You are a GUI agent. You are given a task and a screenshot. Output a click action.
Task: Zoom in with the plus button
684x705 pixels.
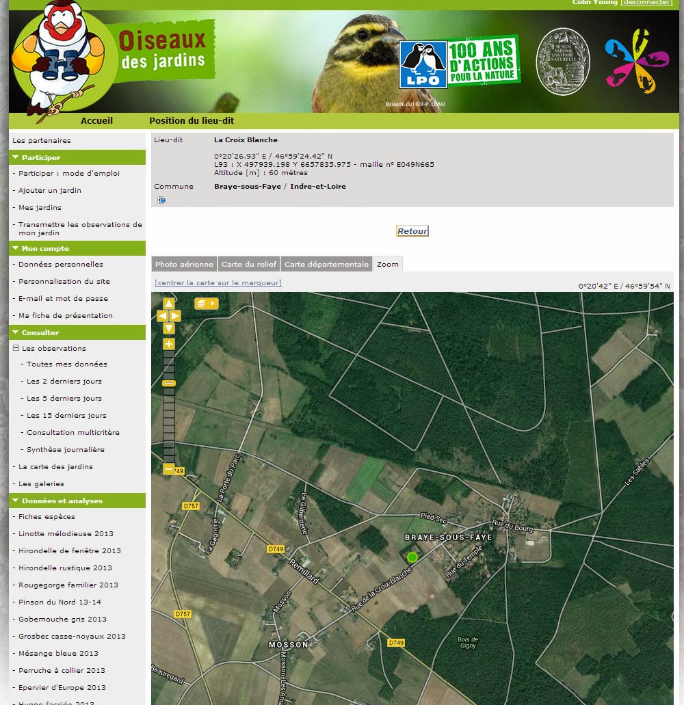coord(169,345)
